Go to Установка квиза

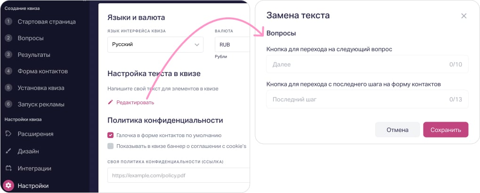(x=41, y=88)
